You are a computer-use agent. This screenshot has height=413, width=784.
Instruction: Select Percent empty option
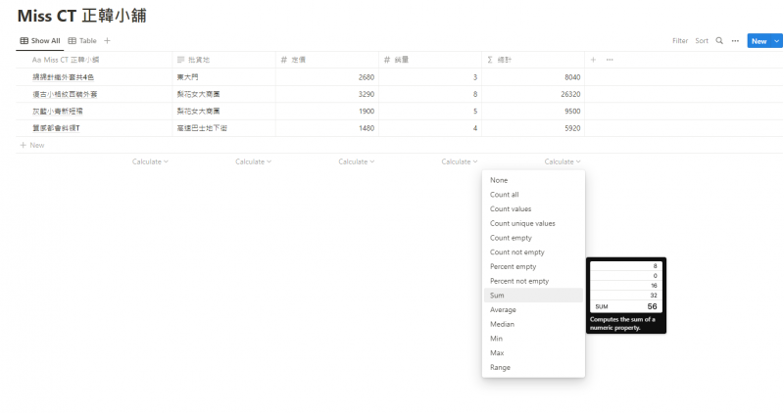click(x=533, y=266)
